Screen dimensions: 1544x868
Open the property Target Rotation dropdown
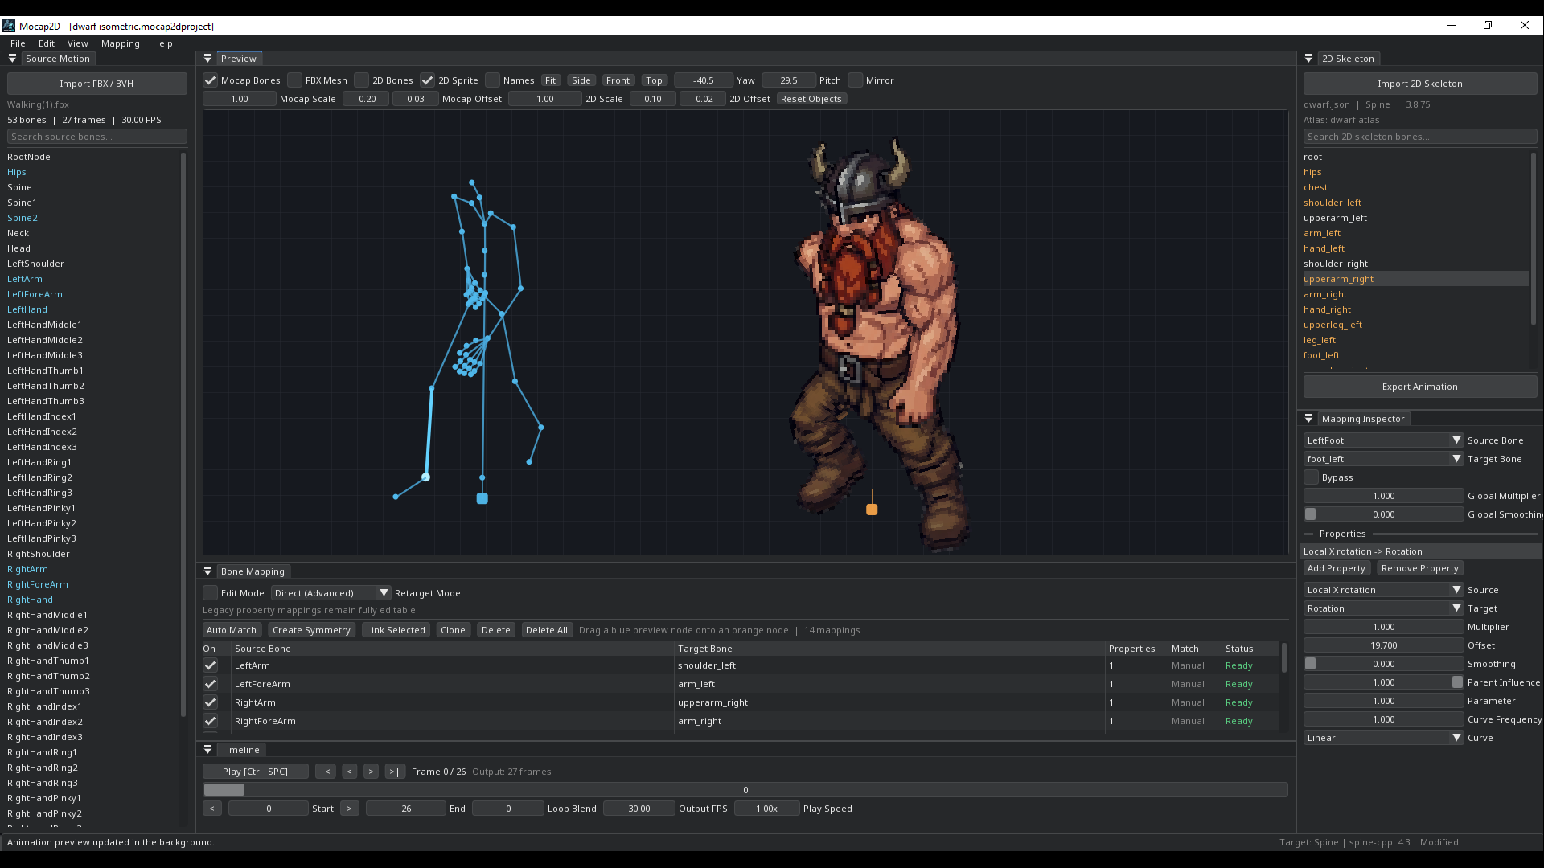click(1383, 608)
